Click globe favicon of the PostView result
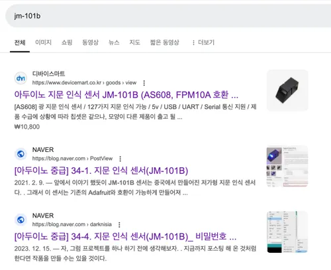The height and width of the screenshot is (270, 331). point(21,154)
